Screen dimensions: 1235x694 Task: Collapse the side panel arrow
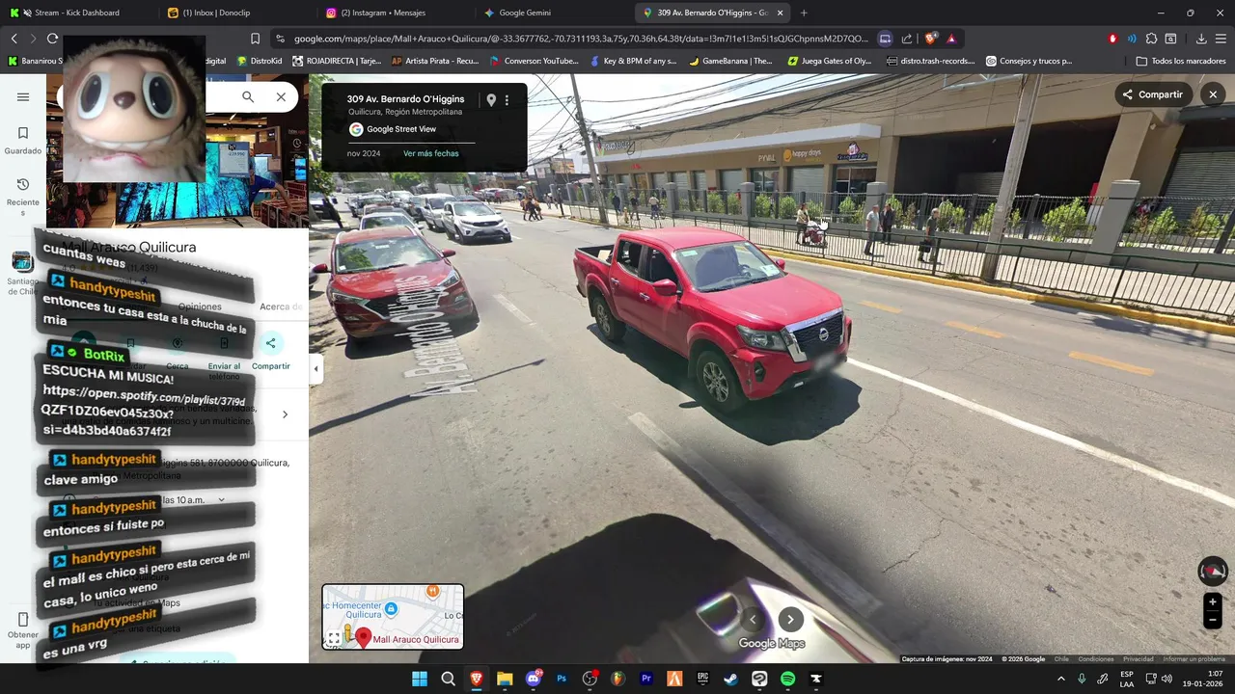(316, 368)
